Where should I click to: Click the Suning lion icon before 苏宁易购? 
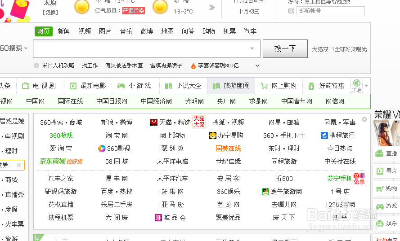pos(213,136)
